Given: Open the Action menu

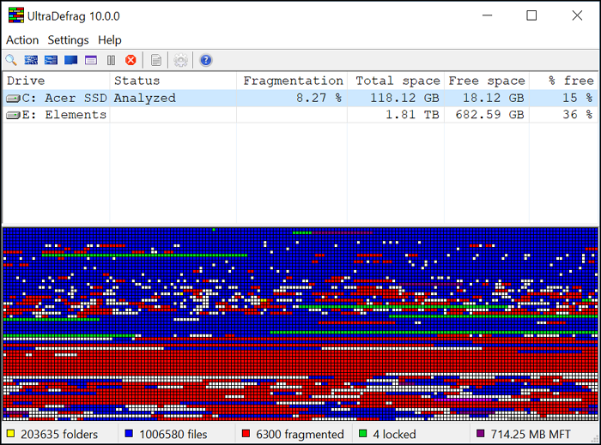Looking at the screenshot, I should [x=22, y=39].
